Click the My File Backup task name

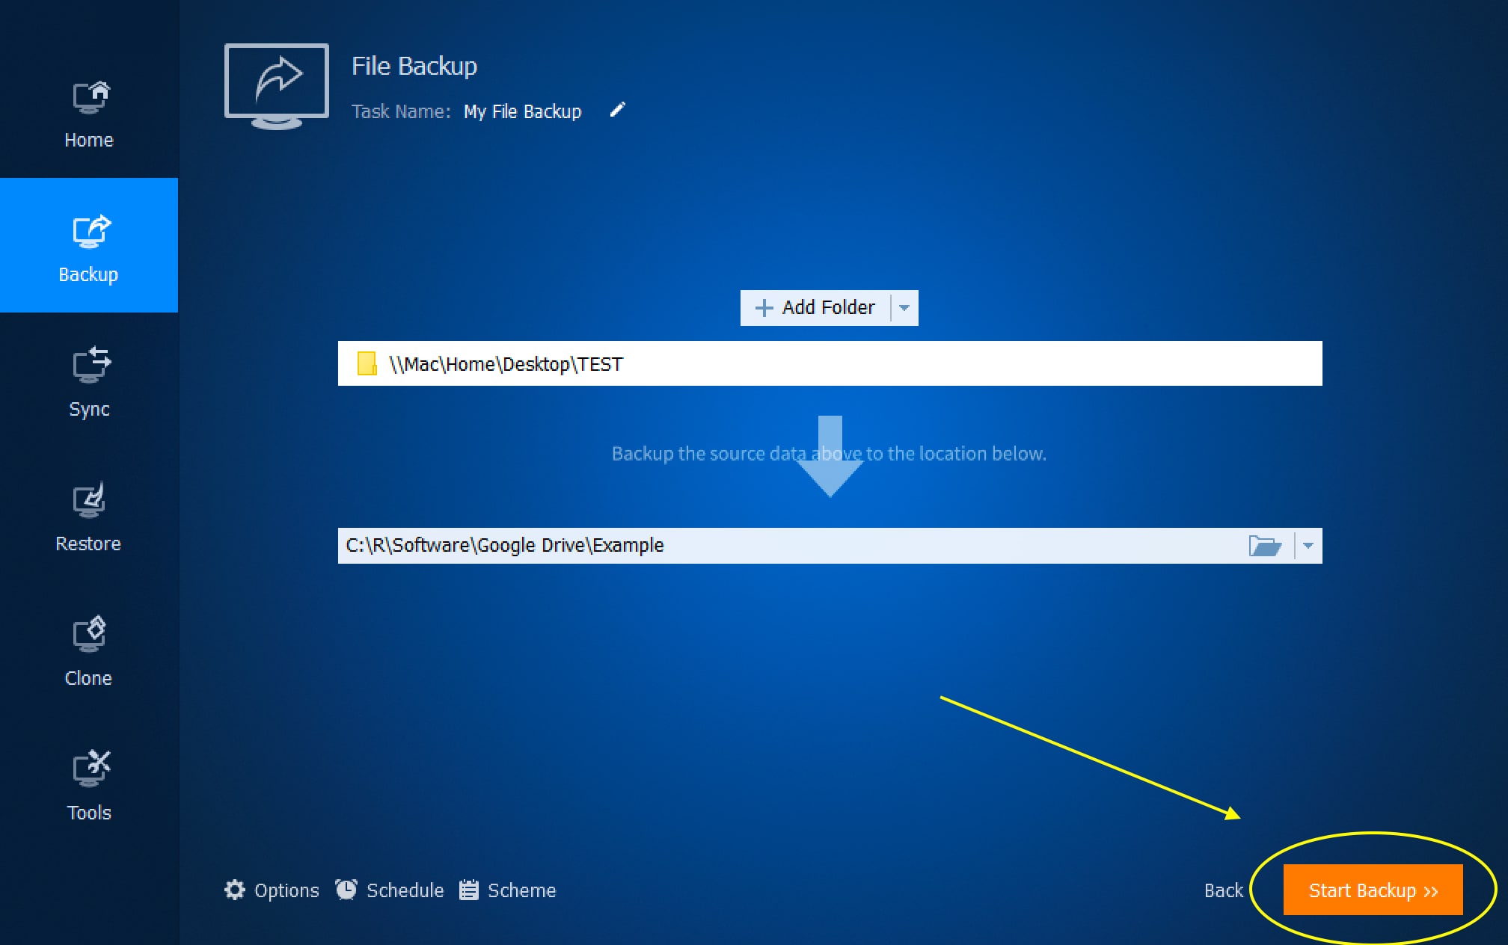click(522, 111)
